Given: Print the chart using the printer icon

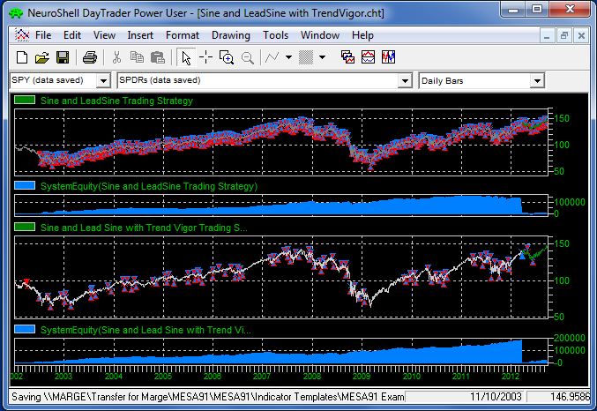Looking at the screenshot, I should (x=90, y=57).
